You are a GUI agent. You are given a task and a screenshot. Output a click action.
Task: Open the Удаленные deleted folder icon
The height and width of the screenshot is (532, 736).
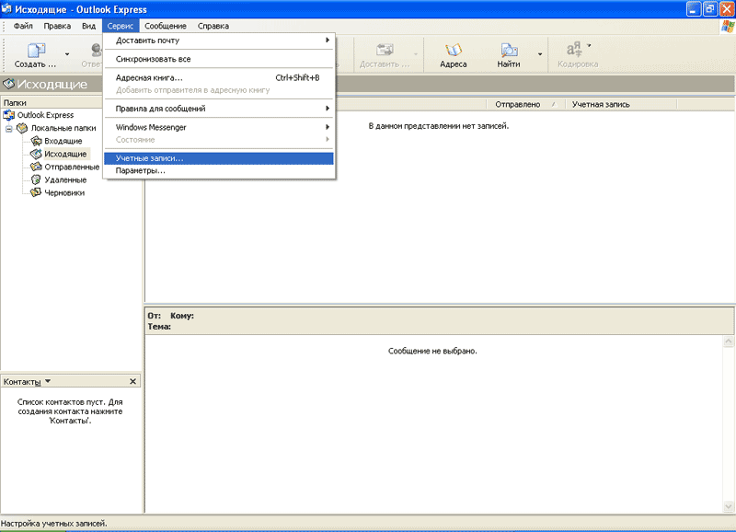click(x=36, y=179)
